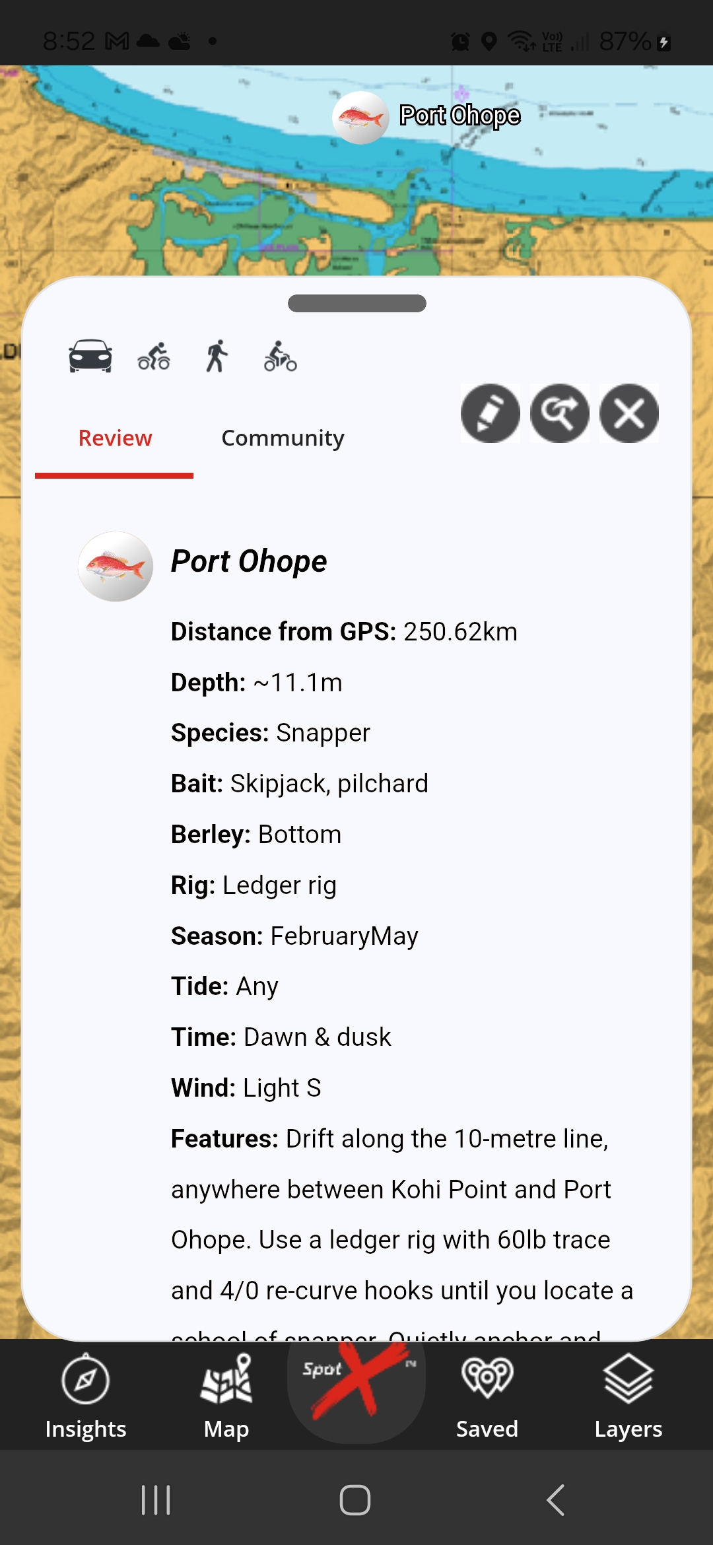Viewport: 713px width, 1545px height.
Task: Open Android recent apps button
Action: (156, 1500)
